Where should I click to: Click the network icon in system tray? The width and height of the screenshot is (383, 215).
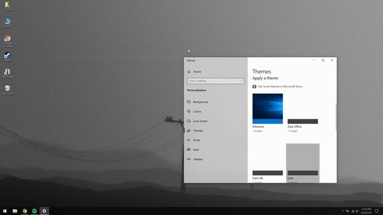352,211
